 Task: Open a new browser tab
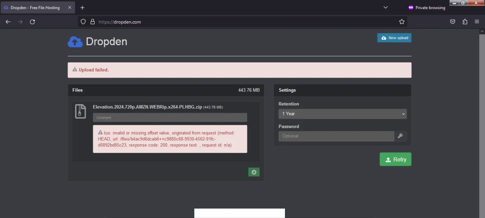click(x=82, y=8)
